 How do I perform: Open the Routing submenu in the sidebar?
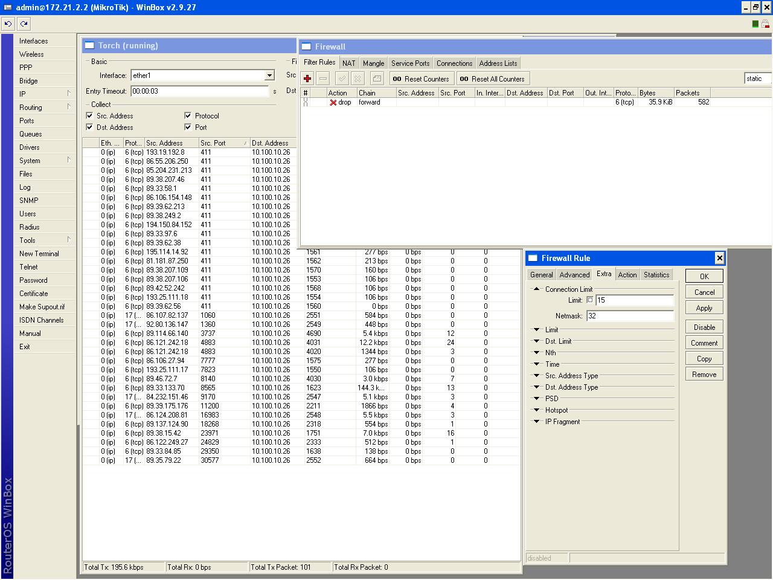(45, 108)
